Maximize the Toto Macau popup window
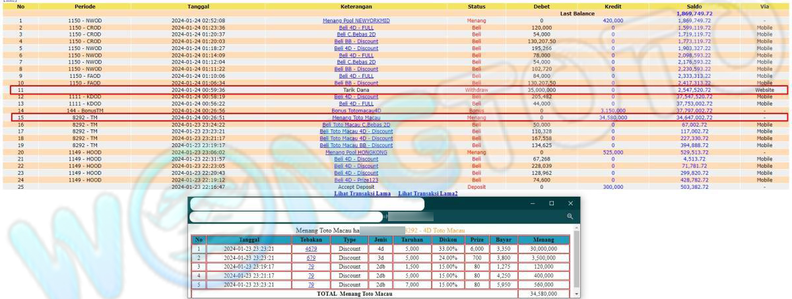 click(551, 203)
